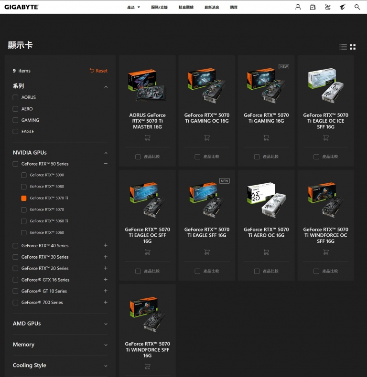Switch to list view layout

tap(343, 47)
